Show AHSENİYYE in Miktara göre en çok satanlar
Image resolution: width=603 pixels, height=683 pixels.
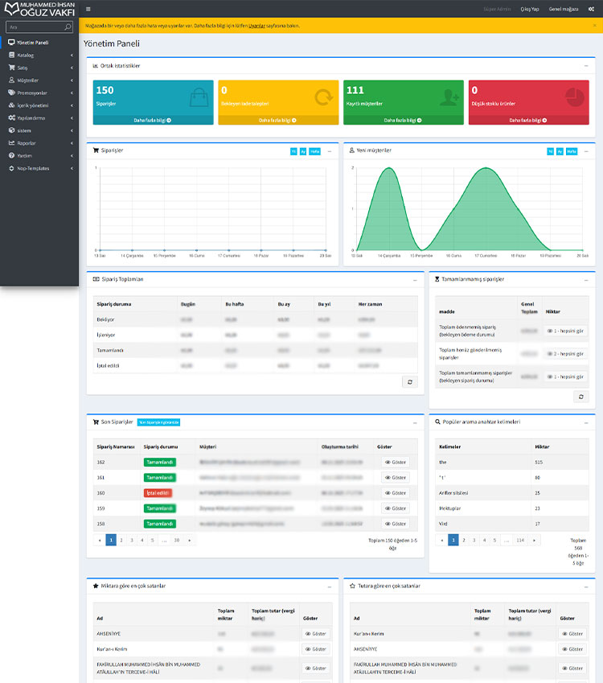(316, 634)
